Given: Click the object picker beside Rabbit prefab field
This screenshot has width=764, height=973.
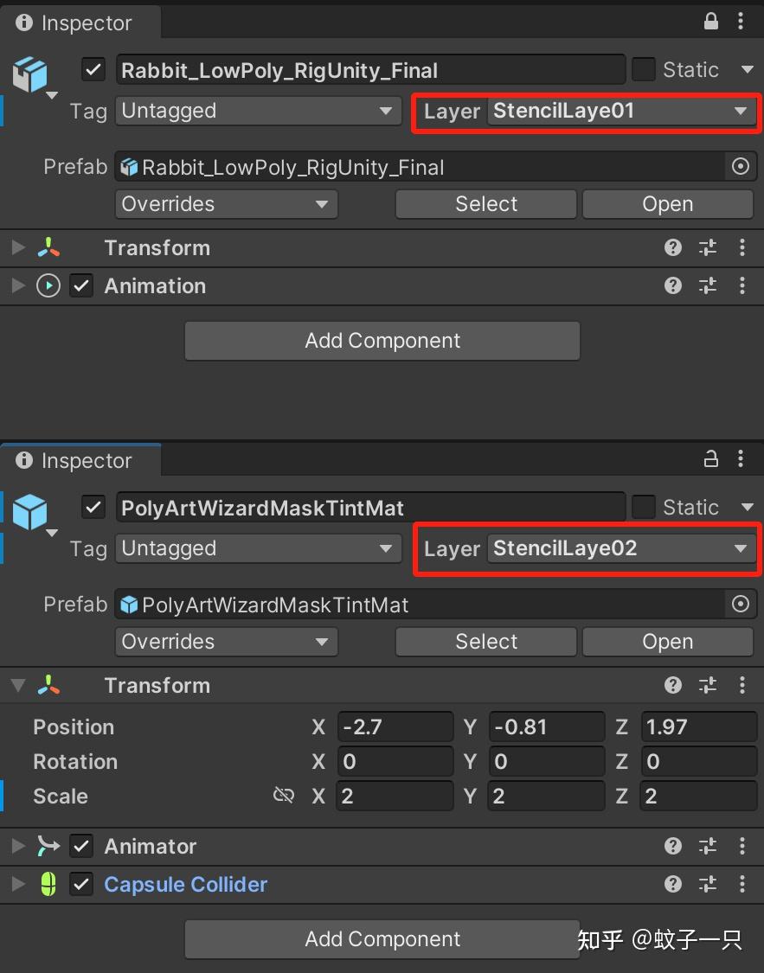Looking at the screenshot, I should click(741, 166).
